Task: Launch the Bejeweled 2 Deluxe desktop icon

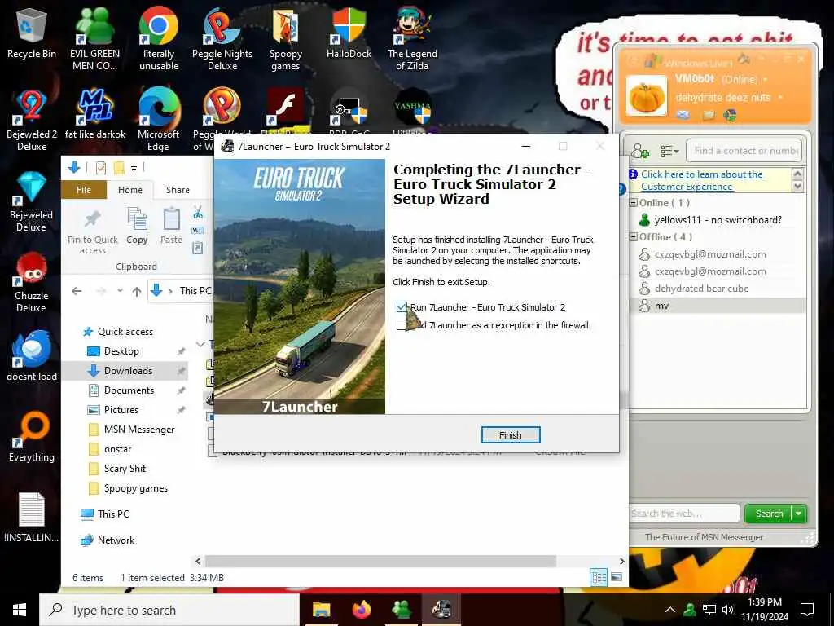Action: [32, 121]
